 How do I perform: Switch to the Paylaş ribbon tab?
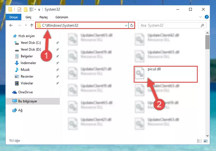tap(44, 17)
